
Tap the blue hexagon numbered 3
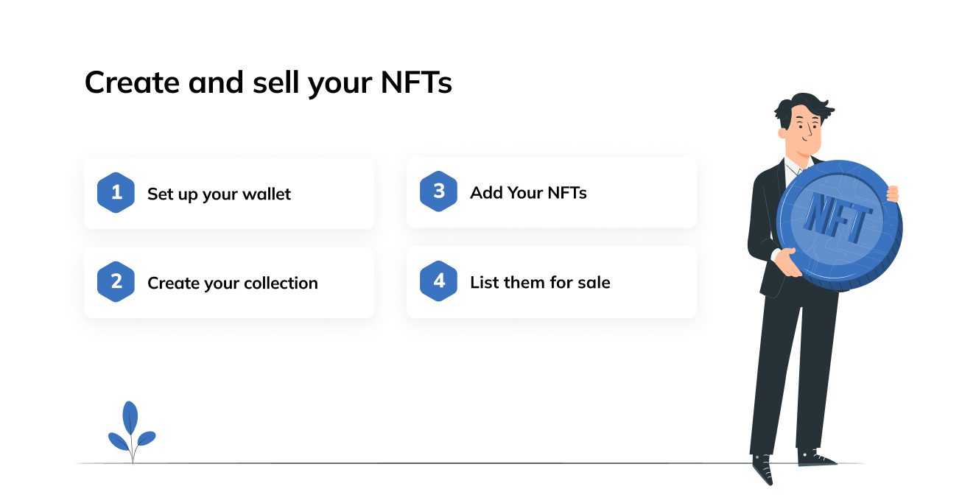pyautogui.click(x=438, y=192)
